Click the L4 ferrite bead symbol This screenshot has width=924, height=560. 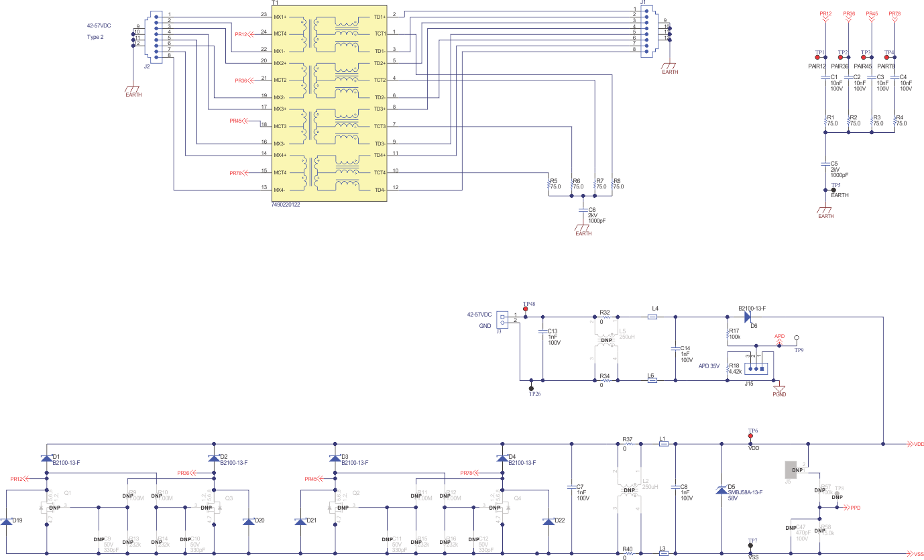652,316
